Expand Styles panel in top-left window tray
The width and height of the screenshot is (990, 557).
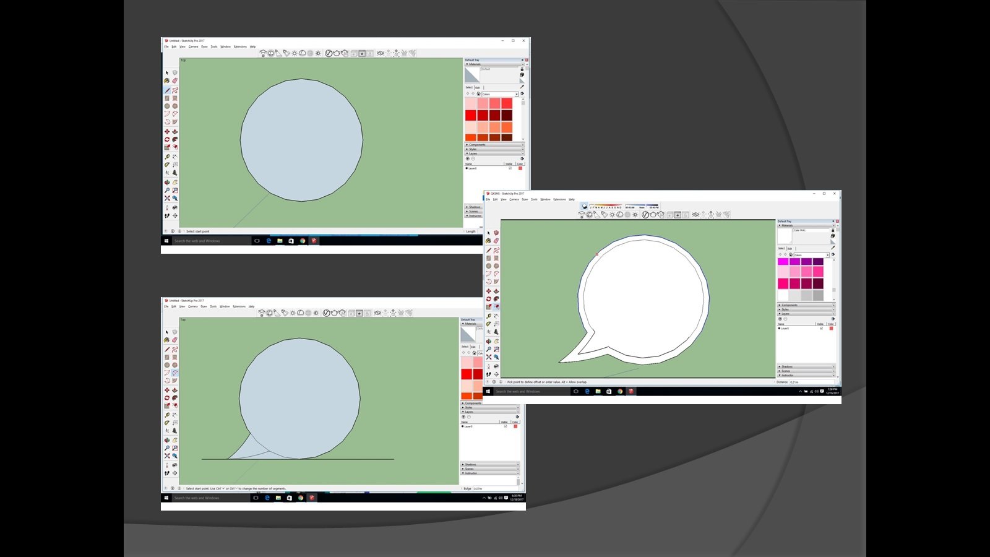pos(494,149)
